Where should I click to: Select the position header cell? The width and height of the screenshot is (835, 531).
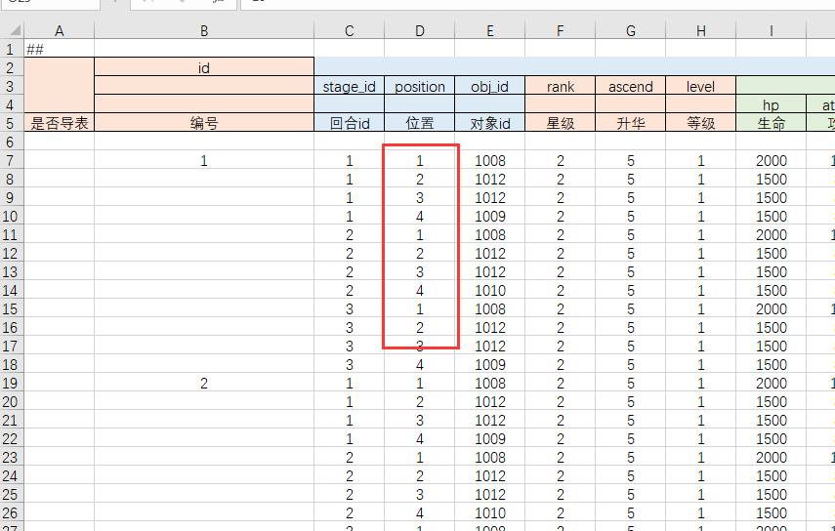coord(420,86)
